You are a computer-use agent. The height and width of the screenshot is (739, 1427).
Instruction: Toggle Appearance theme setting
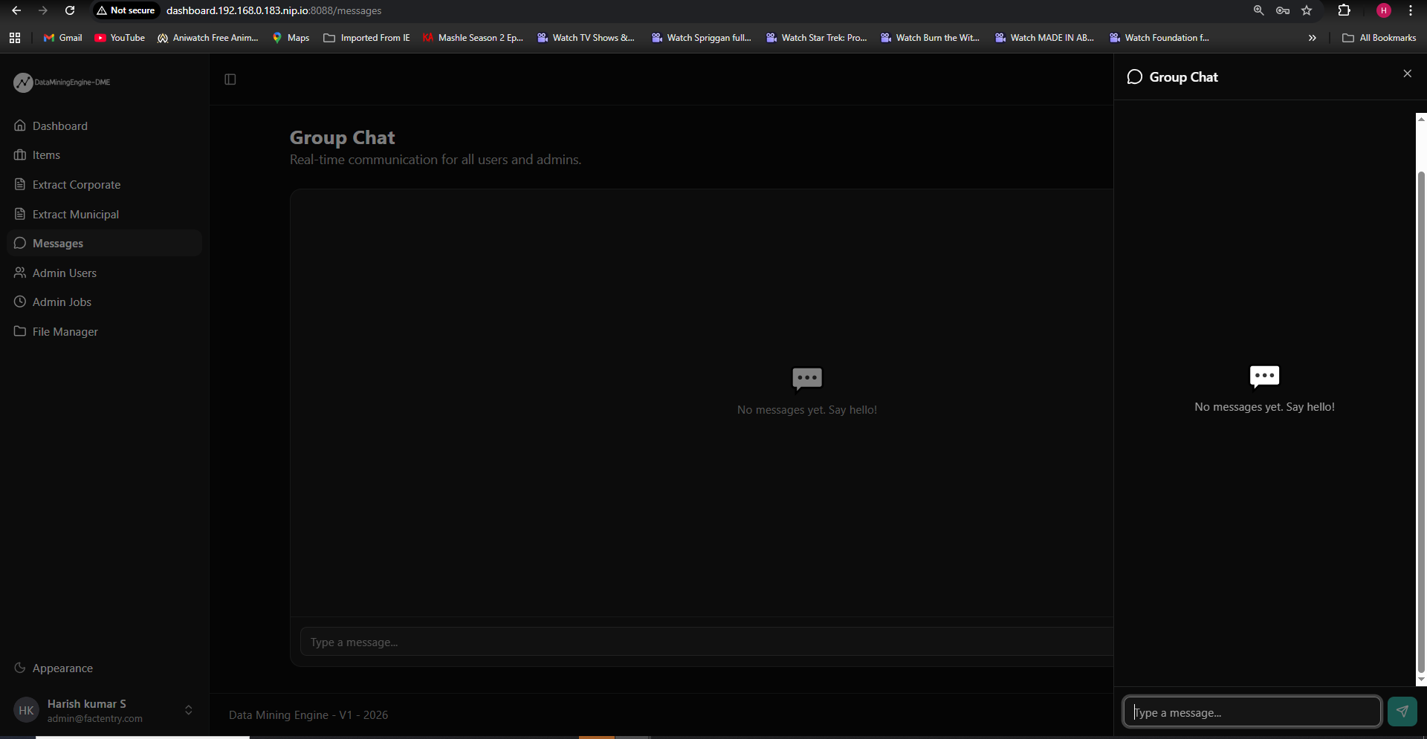tap(104, 668)
